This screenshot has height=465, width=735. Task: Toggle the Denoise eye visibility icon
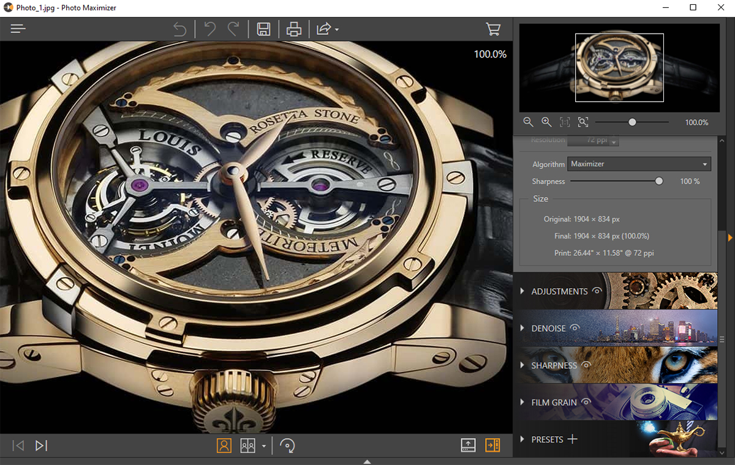click(x=575, y=328)
